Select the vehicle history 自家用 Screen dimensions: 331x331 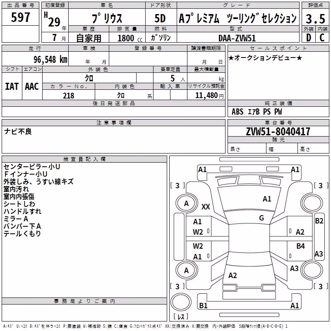tap(89, 38)
